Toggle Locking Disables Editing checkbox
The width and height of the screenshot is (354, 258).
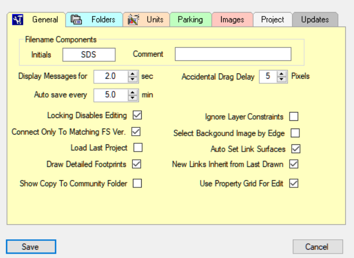click(x=137, y=115)
